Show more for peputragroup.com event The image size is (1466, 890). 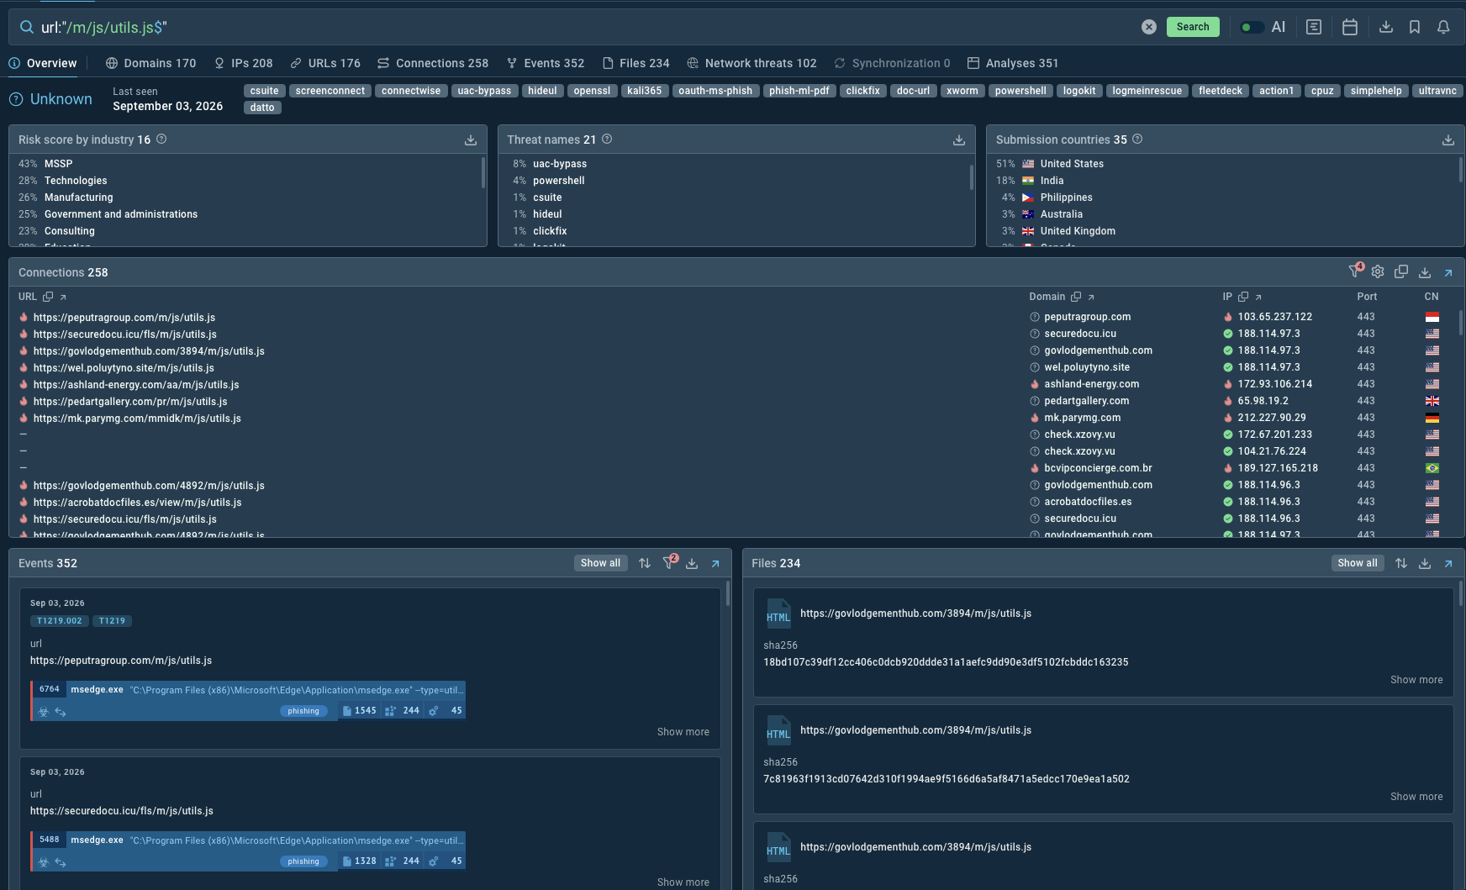pyautogui.click(x=683, y=732)
